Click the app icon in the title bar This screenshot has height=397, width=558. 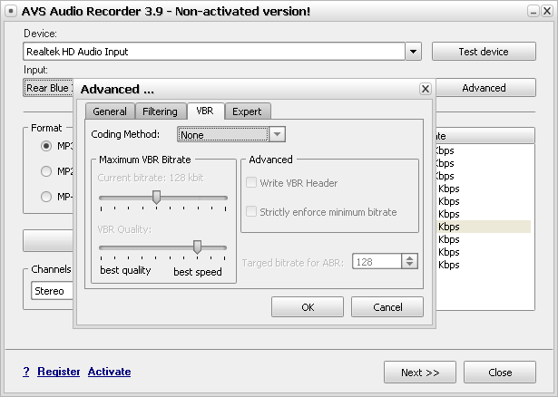pyautogui.click(x=11, y=11)
